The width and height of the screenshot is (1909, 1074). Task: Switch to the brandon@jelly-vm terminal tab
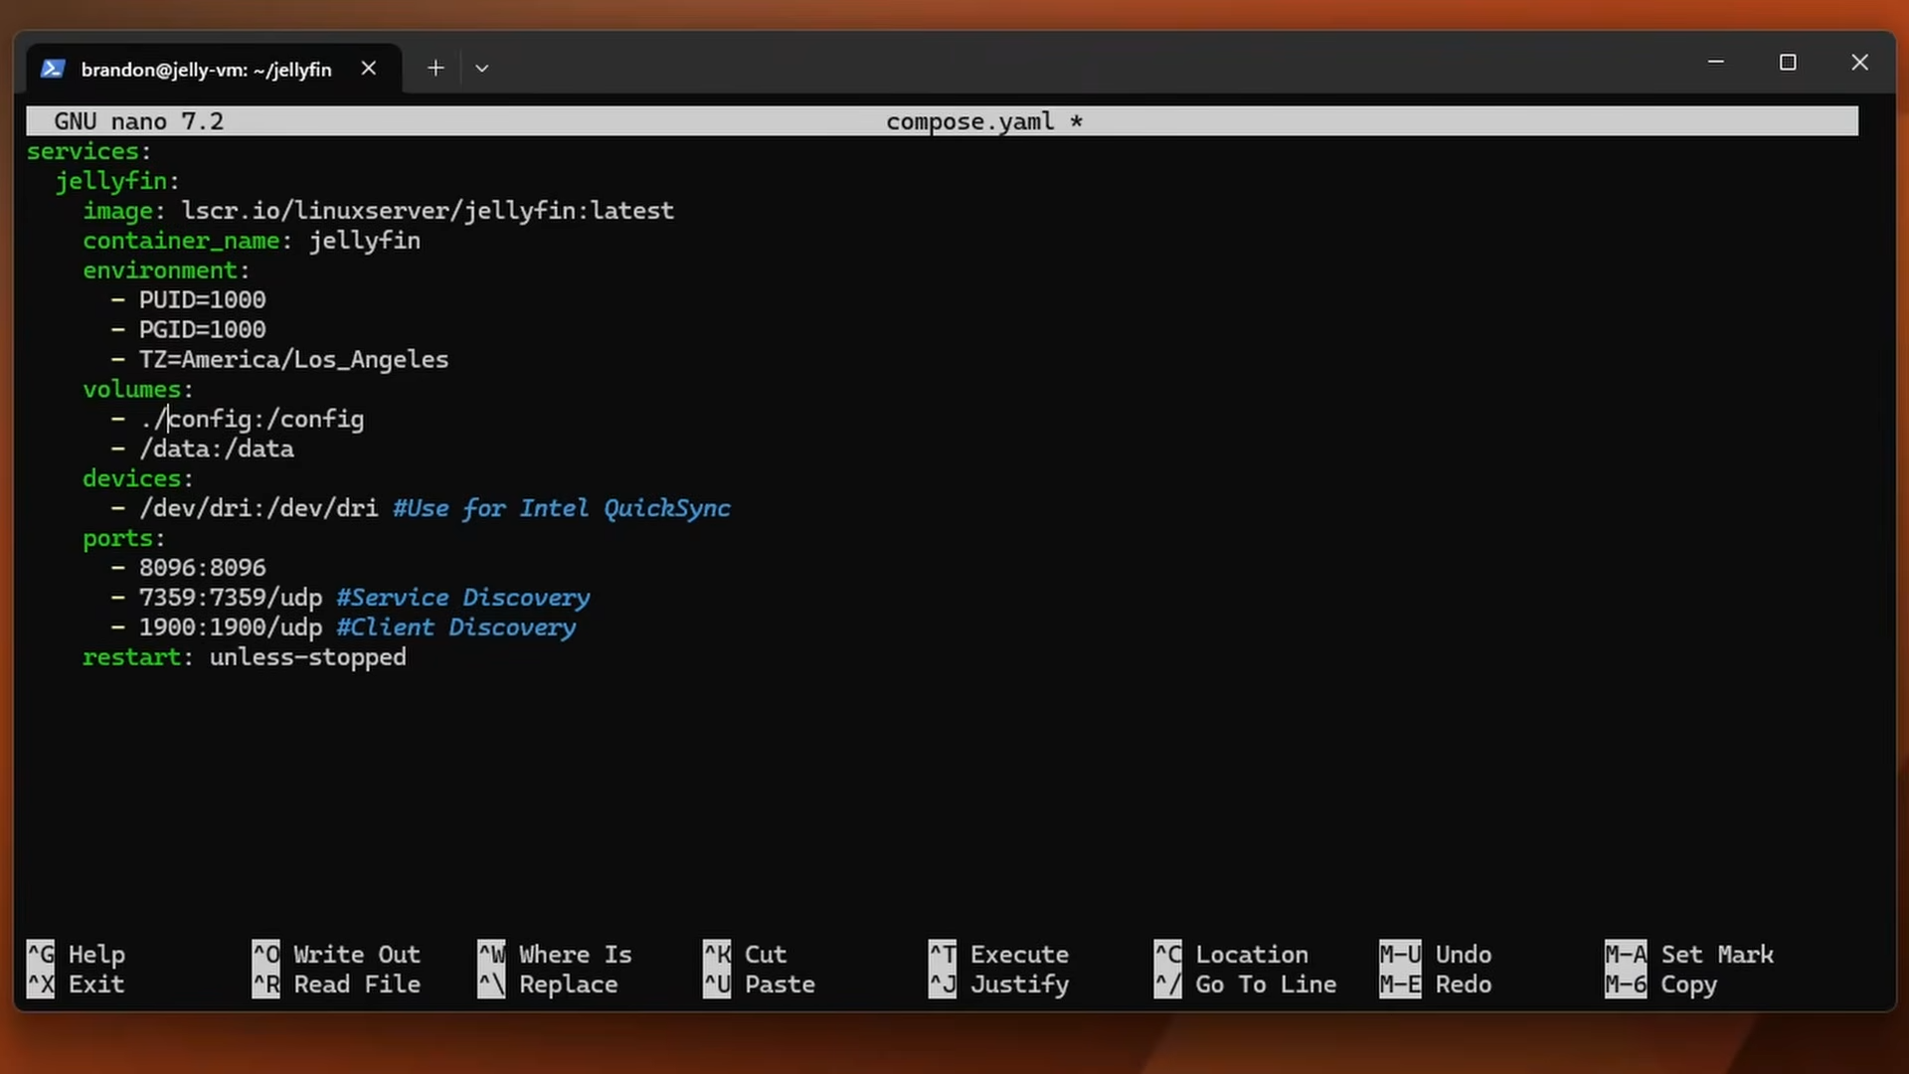click(204, 70)
